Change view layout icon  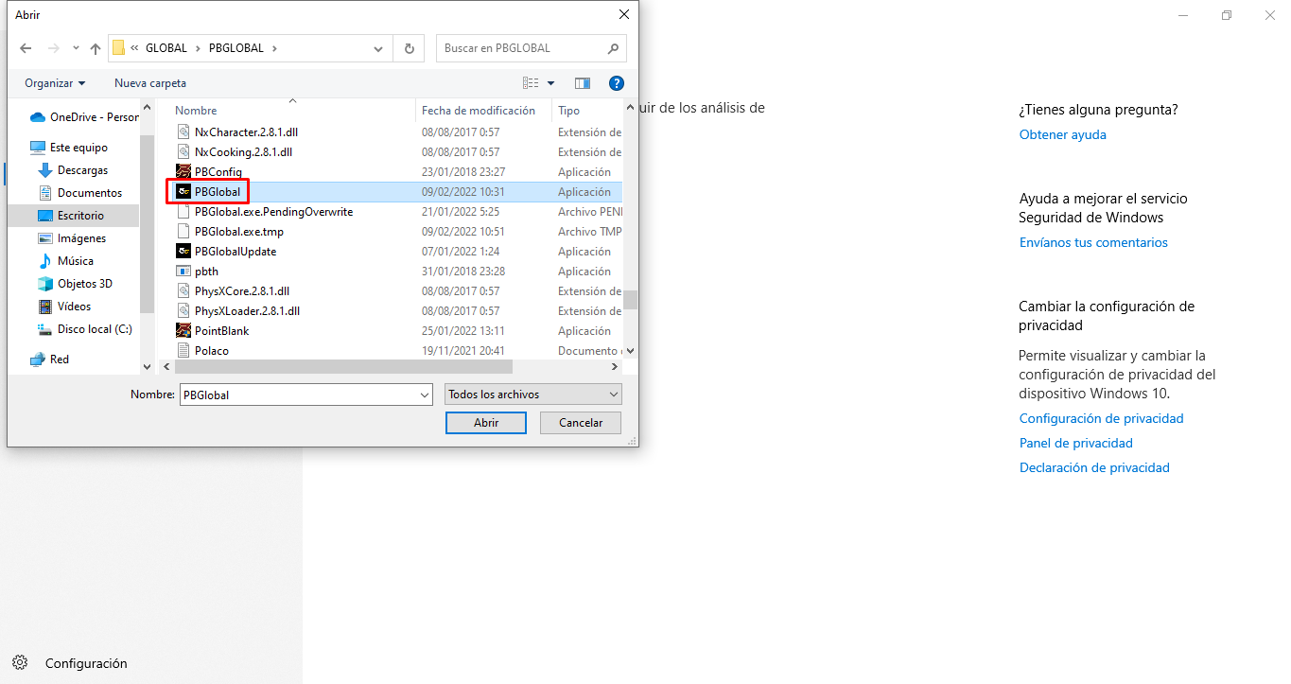click(532, 83)
